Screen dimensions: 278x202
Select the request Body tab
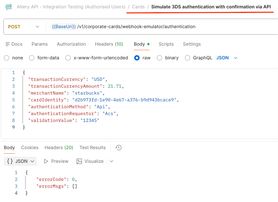tap(141, 44)
